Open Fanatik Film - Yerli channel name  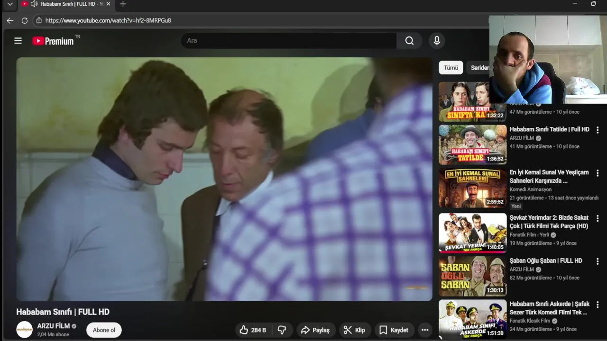[529, 235]
